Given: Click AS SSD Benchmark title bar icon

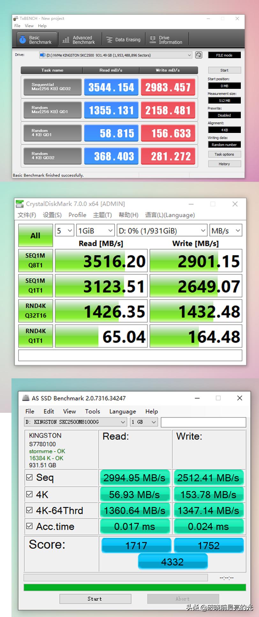Looking at the screenshot, I should tap(26, 398).
